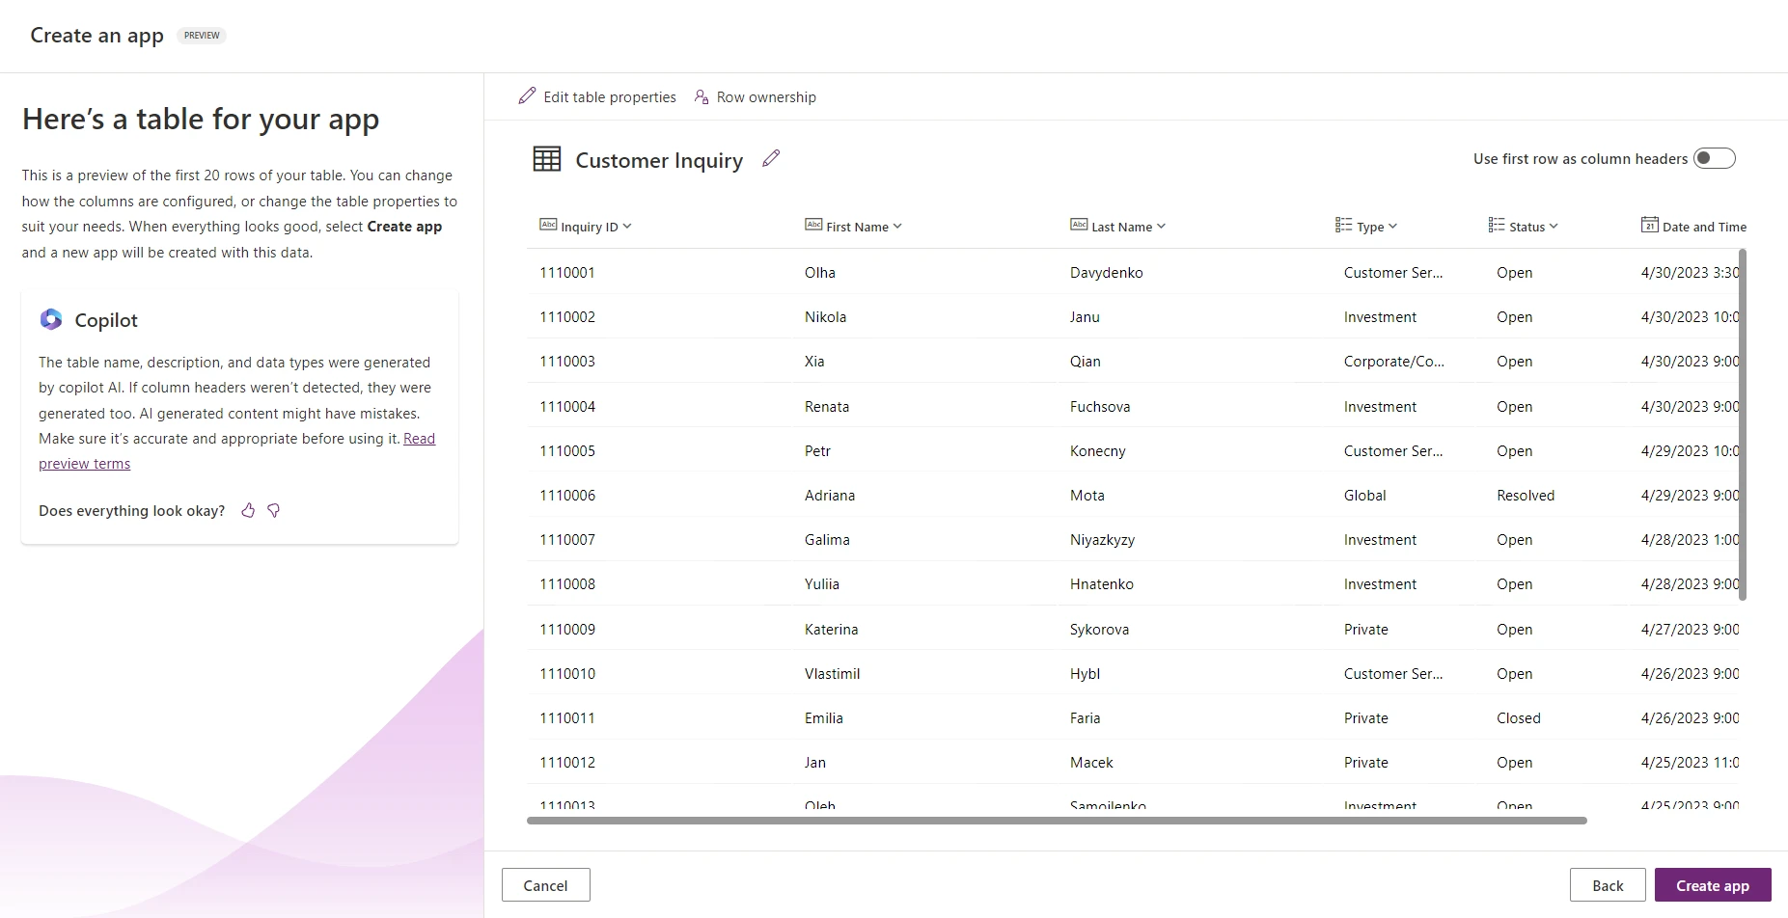The height and width of the screenshot is (918, 1788).
Task: Click the choice data type icon on Type column
Action: [x=1343, y=225]
